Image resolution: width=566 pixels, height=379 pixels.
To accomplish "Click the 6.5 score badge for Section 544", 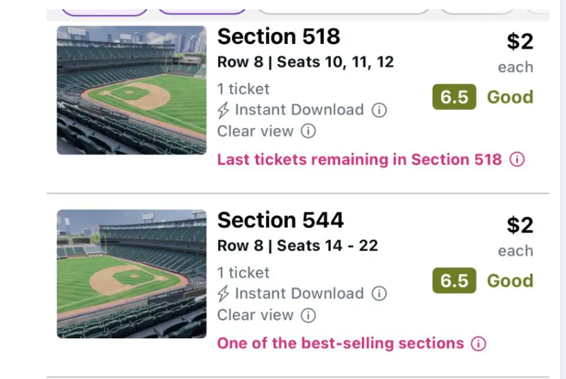I will tap(454, 281).
